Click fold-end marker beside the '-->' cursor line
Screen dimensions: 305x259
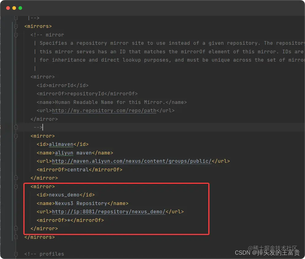(x=16, y=127)
